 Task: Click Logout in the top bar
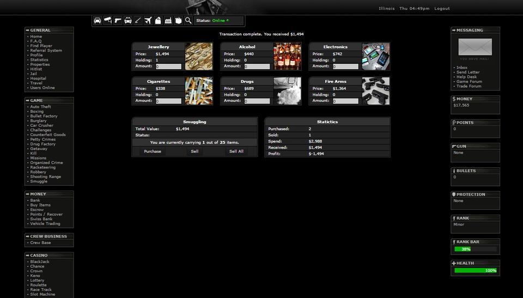pyautogui.click(x=442, y=9)
